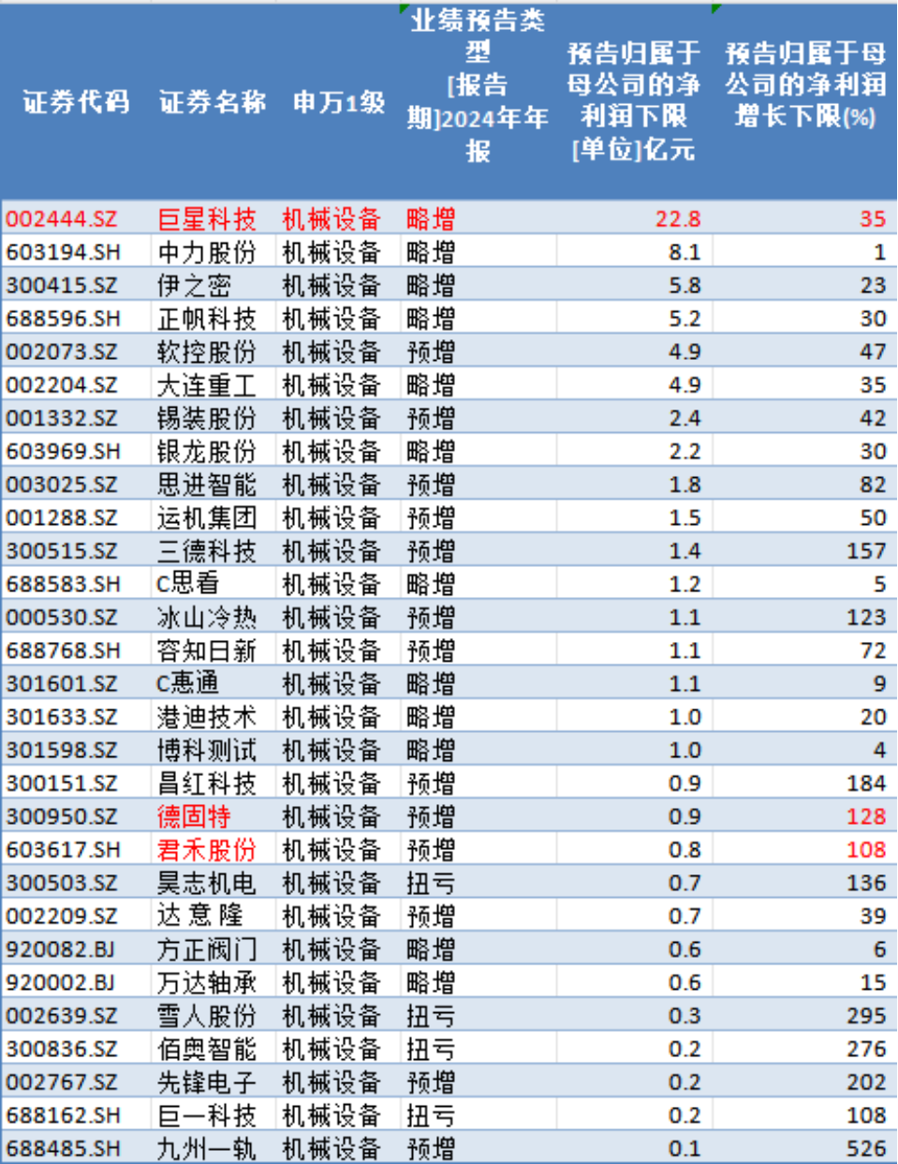The width and height of the screenshot is (898, 1164).
Task: Select code 920002.BJ
Action: tap(60, 982)
